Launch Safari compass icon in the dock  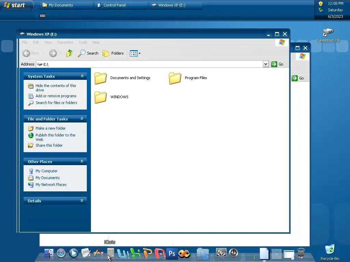61,253
